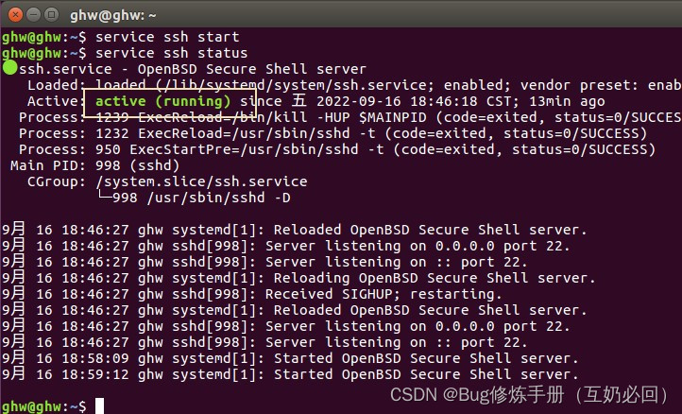682x414 pixels.
Task: Click the 'Received SIGHUP; restarting' log line
Action: pyautogui.click(x=251, y=294)
